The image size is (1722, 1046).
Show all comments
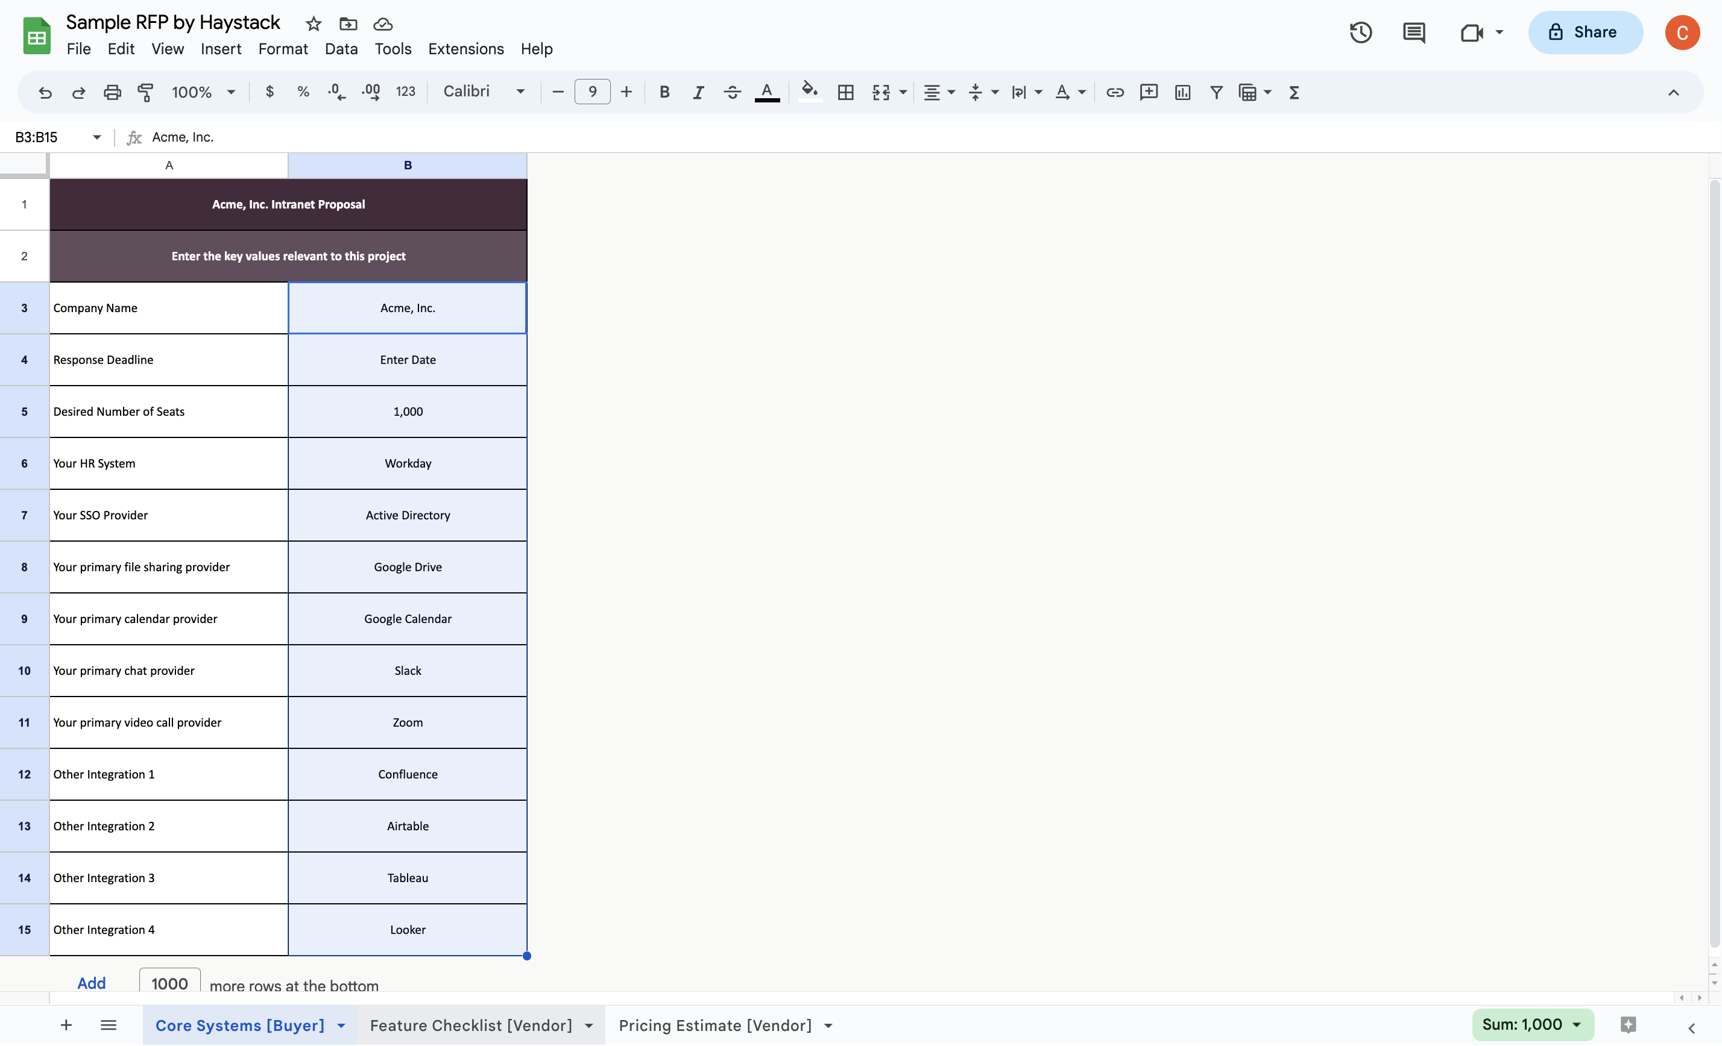[1414, 32]
